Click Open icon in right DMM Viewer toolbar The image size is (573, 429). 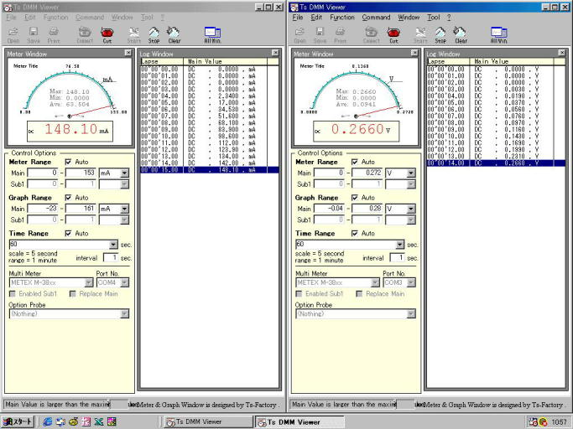point(300,35)
